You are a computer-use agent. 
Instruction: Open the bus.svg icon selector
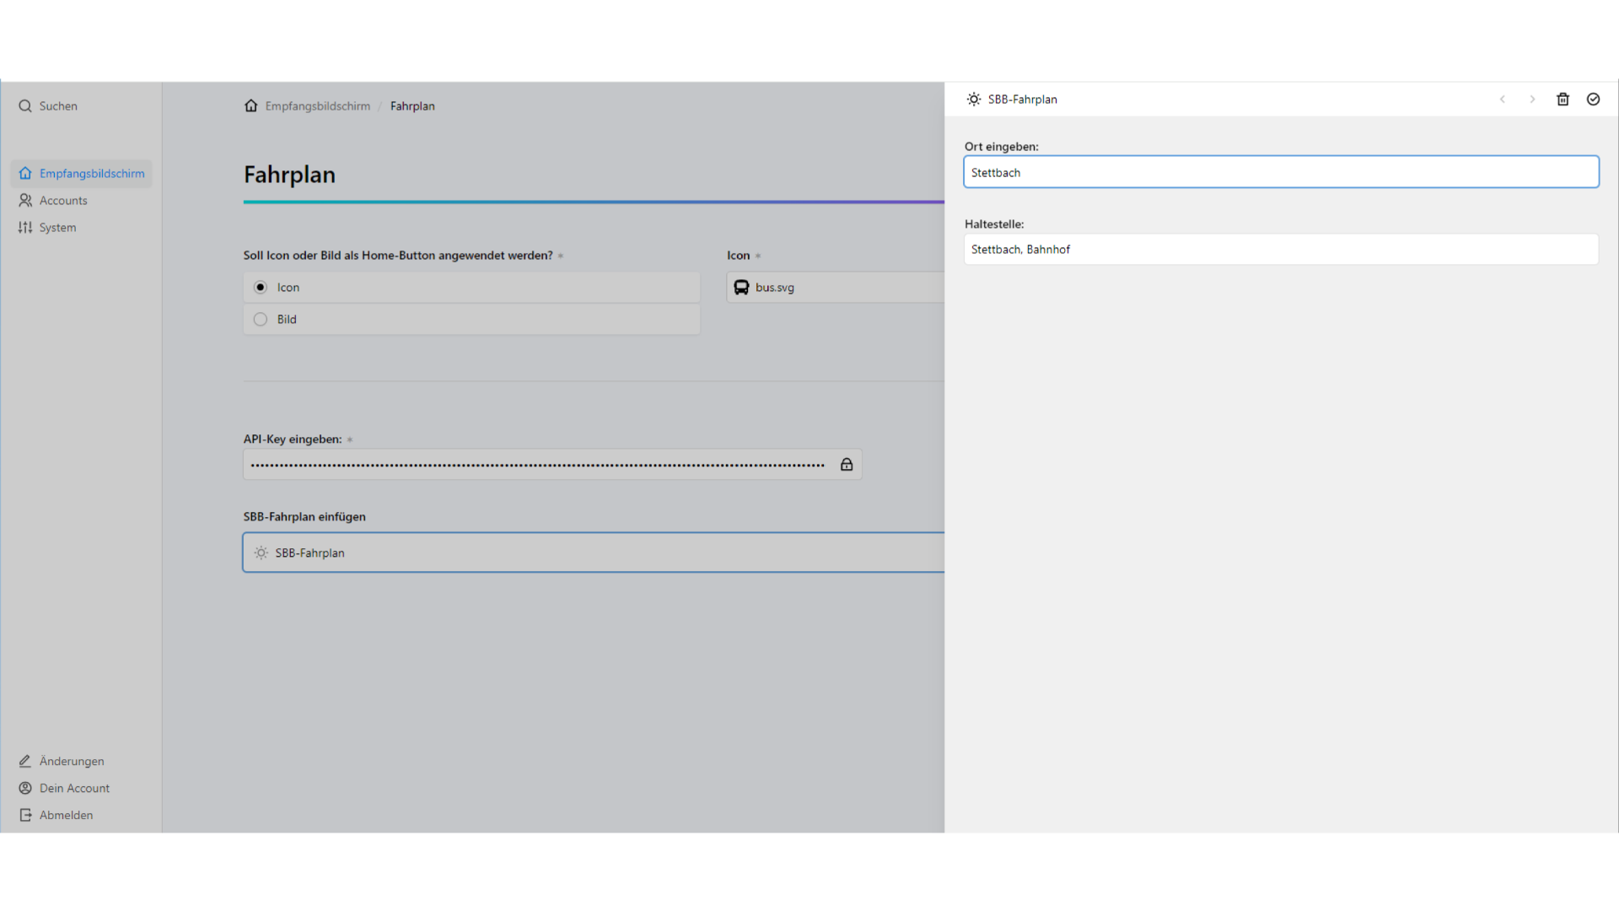(x=836, y=288)
